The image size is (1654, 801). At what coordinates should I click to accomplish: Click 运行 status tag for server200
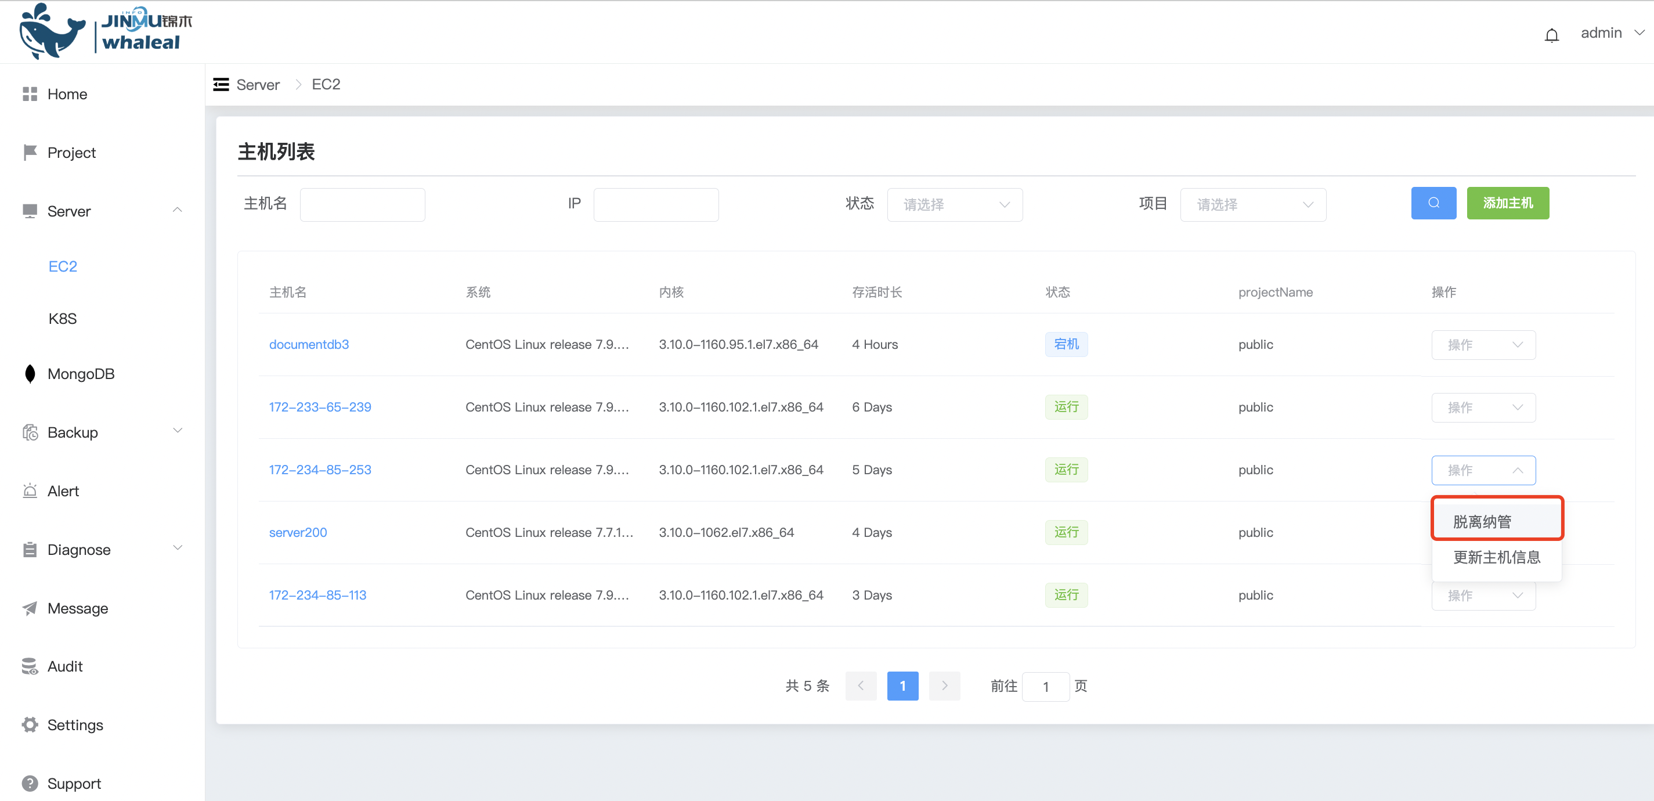click(x=1066, y=532)
